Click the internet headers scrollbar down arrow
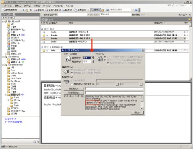The image size is (193, 149). [142, 108]
